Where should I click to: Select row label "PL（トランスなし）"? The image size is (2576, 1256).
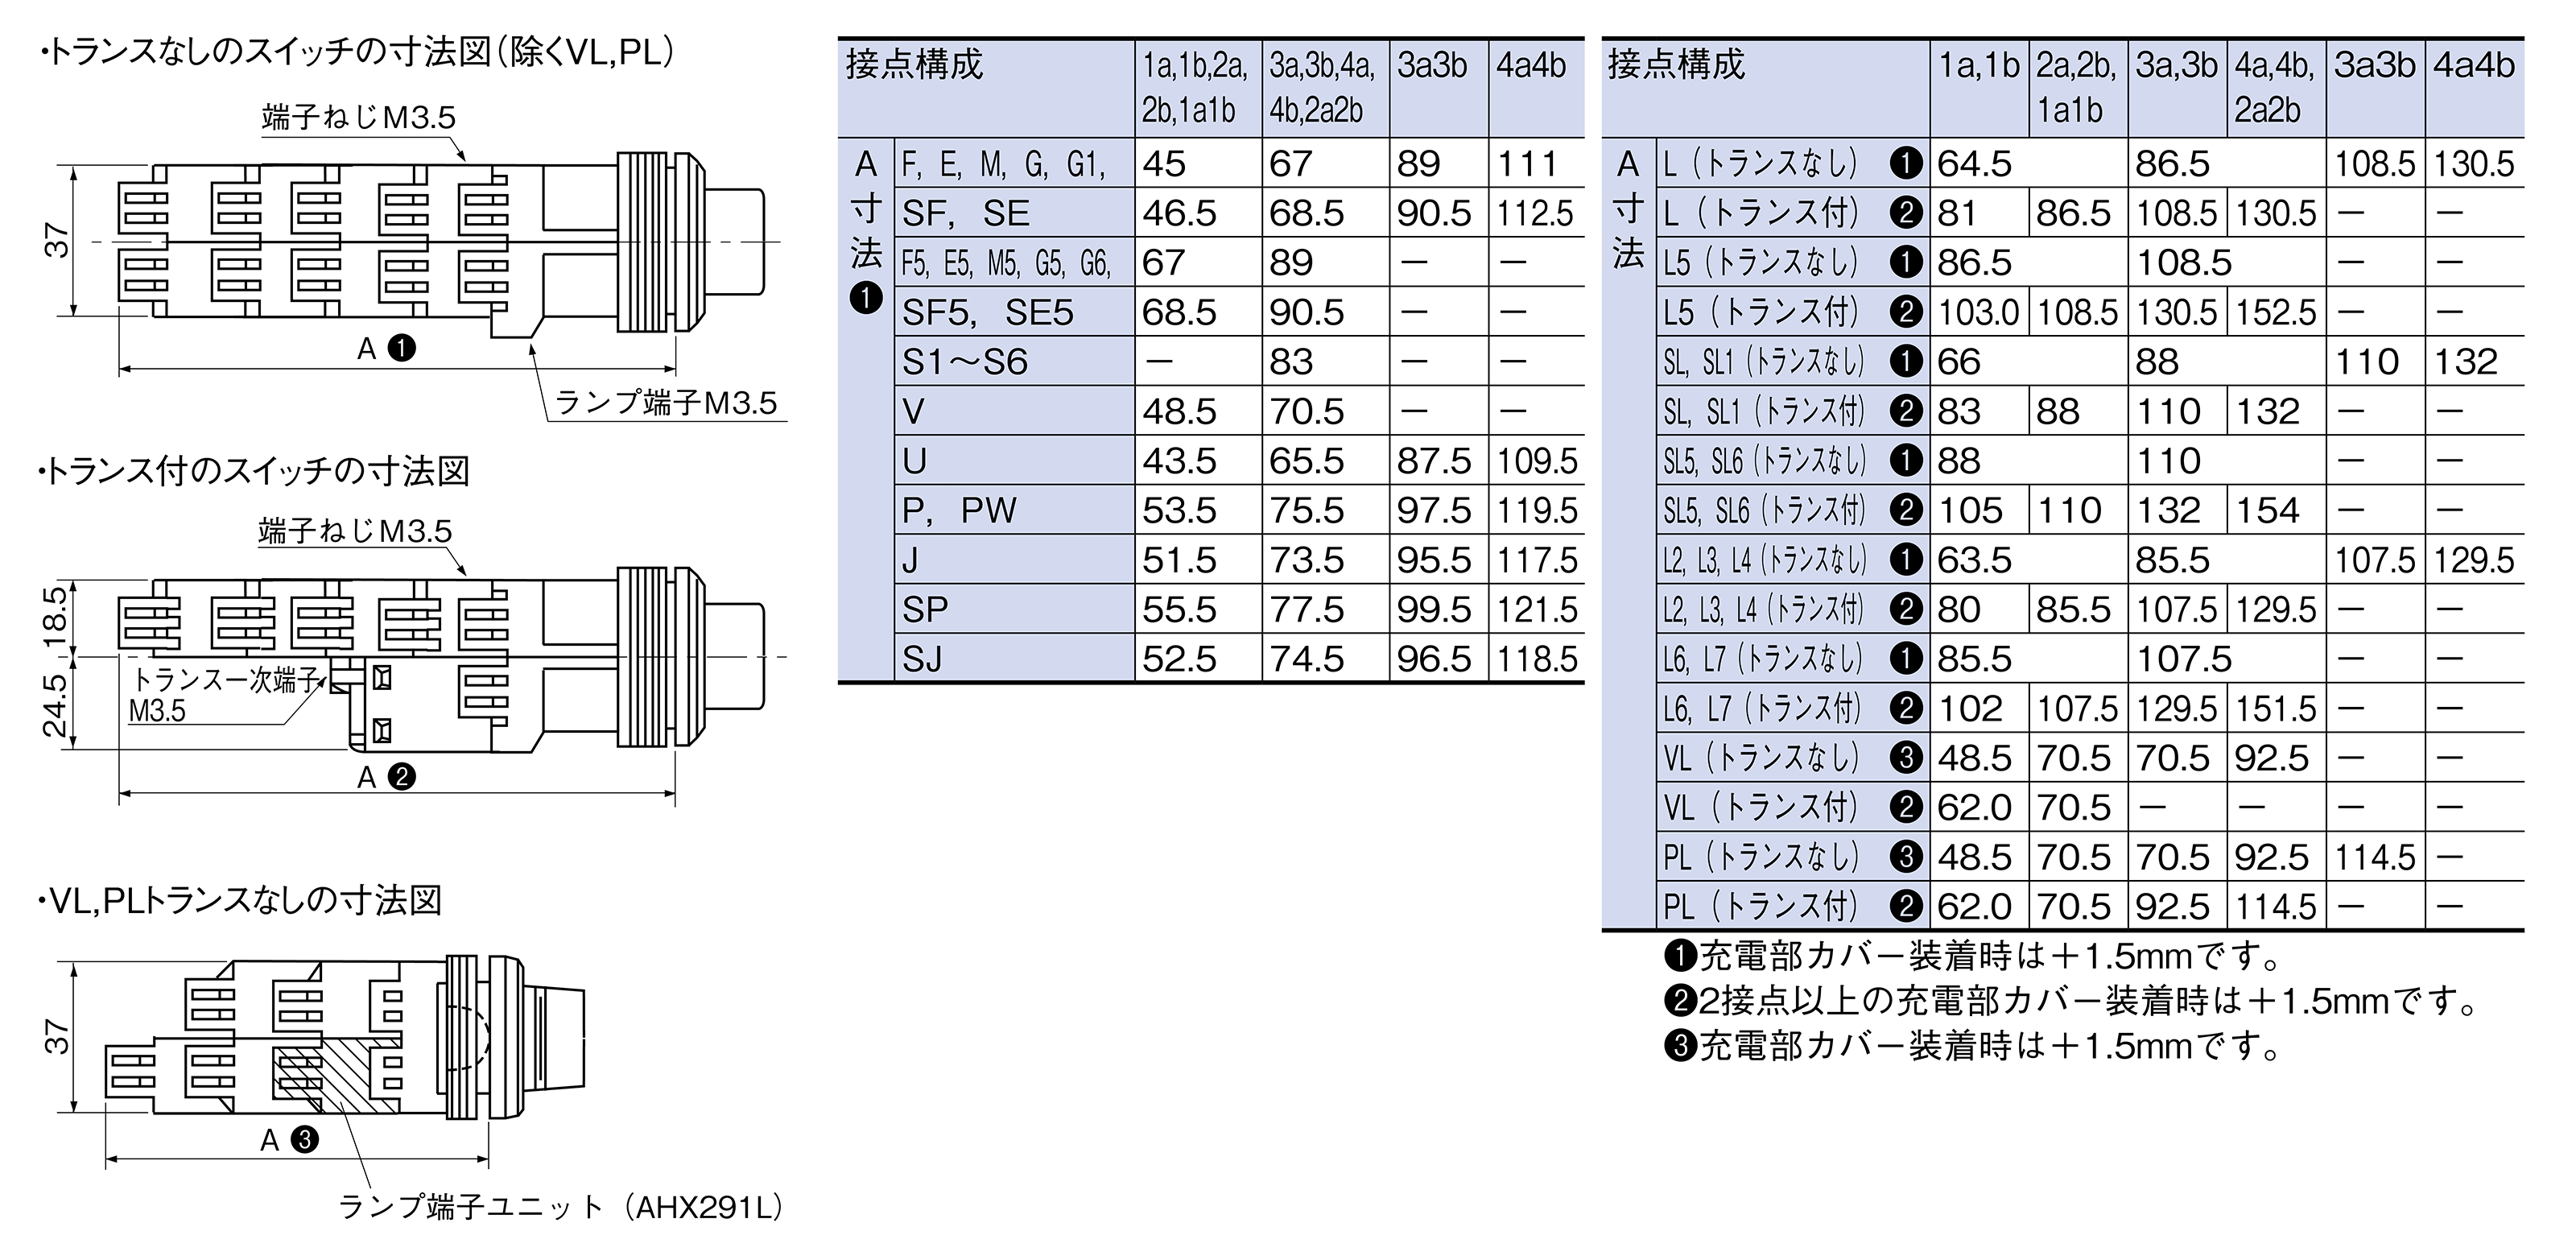(1761, 857)
